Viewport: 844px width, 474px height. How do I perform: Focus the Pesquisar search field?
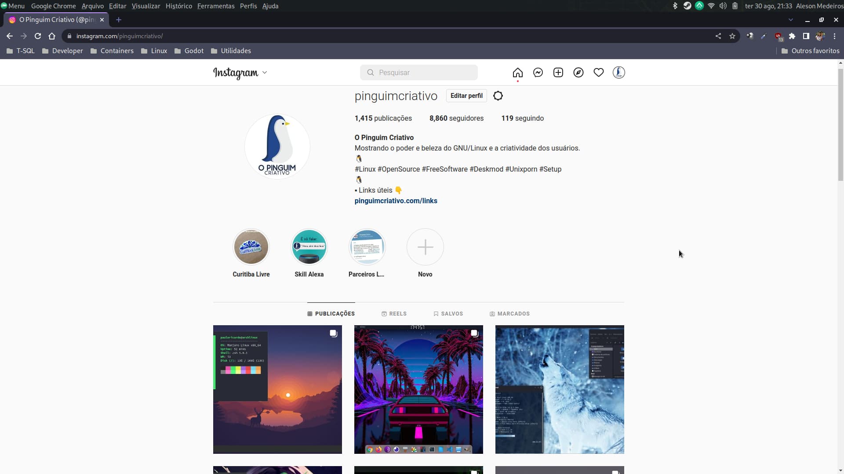pyautogui.click(x=419, y=72)
